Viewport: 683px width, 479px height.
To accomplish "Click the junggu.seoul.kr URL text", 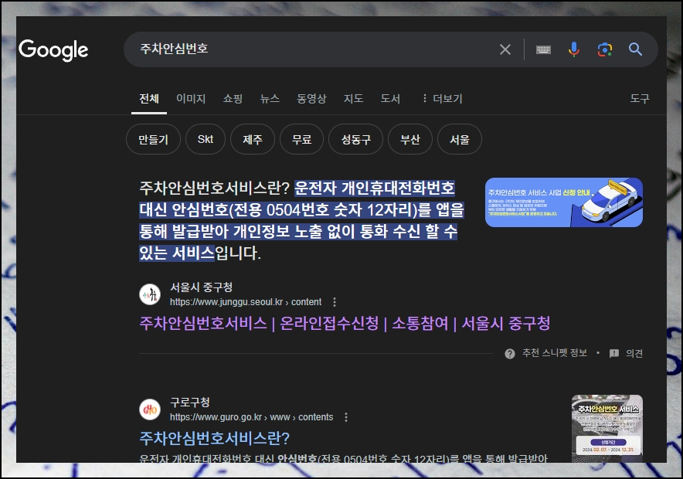I will click(245, 302).
